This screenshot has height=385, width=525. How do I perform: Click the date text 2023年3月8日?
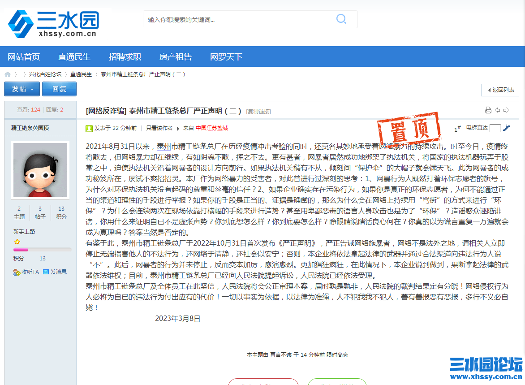click(178, 319)
